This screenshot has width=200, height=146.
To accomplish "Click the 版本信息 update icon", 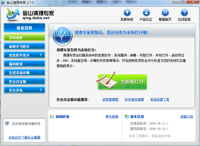I will 126,116.
